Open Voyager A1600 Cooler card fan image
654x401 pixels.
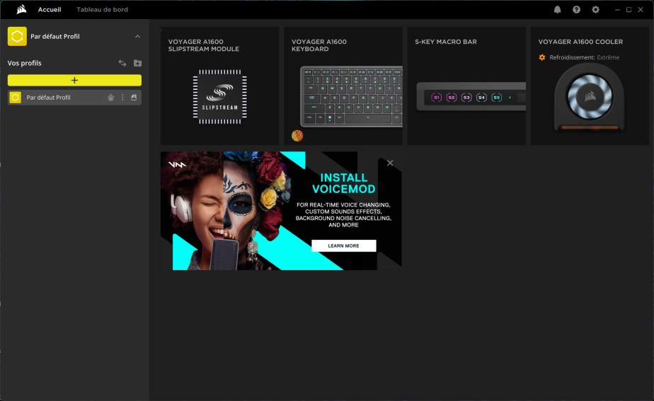tap(590, 97)
